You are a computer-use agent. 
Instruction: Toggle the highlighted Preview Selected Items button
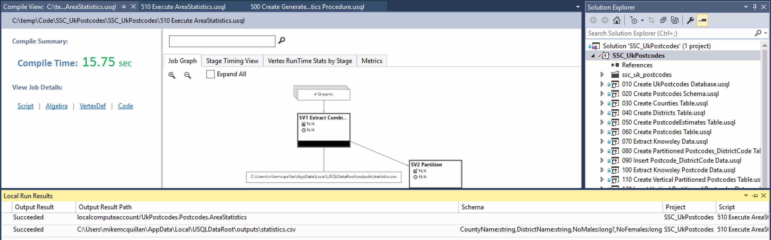coord(702,20)
